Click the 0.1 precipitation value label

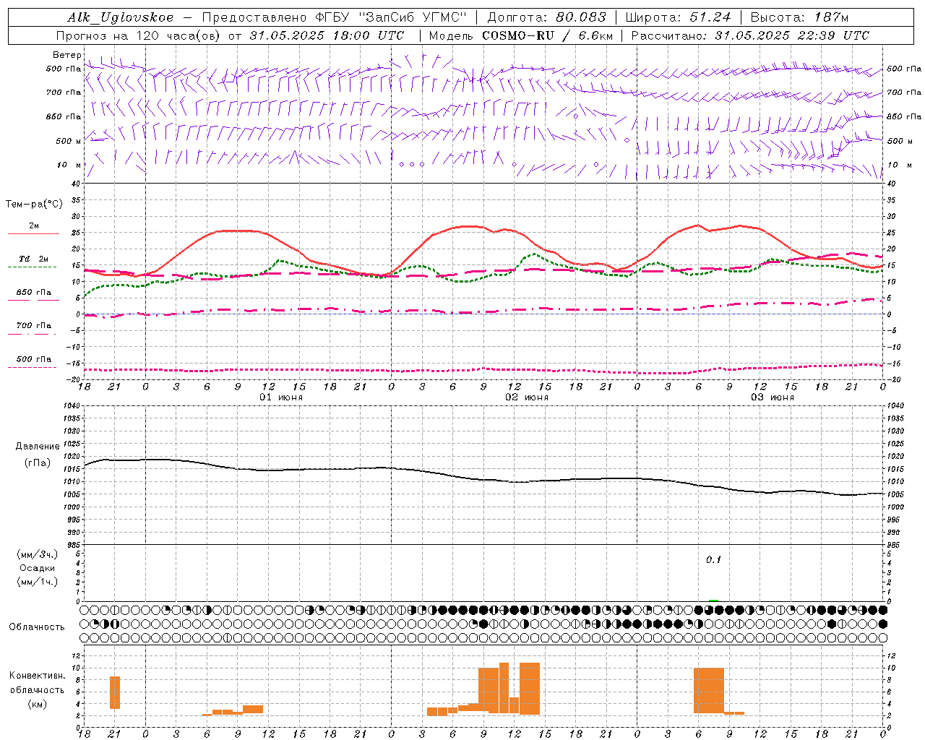(713, 559)
